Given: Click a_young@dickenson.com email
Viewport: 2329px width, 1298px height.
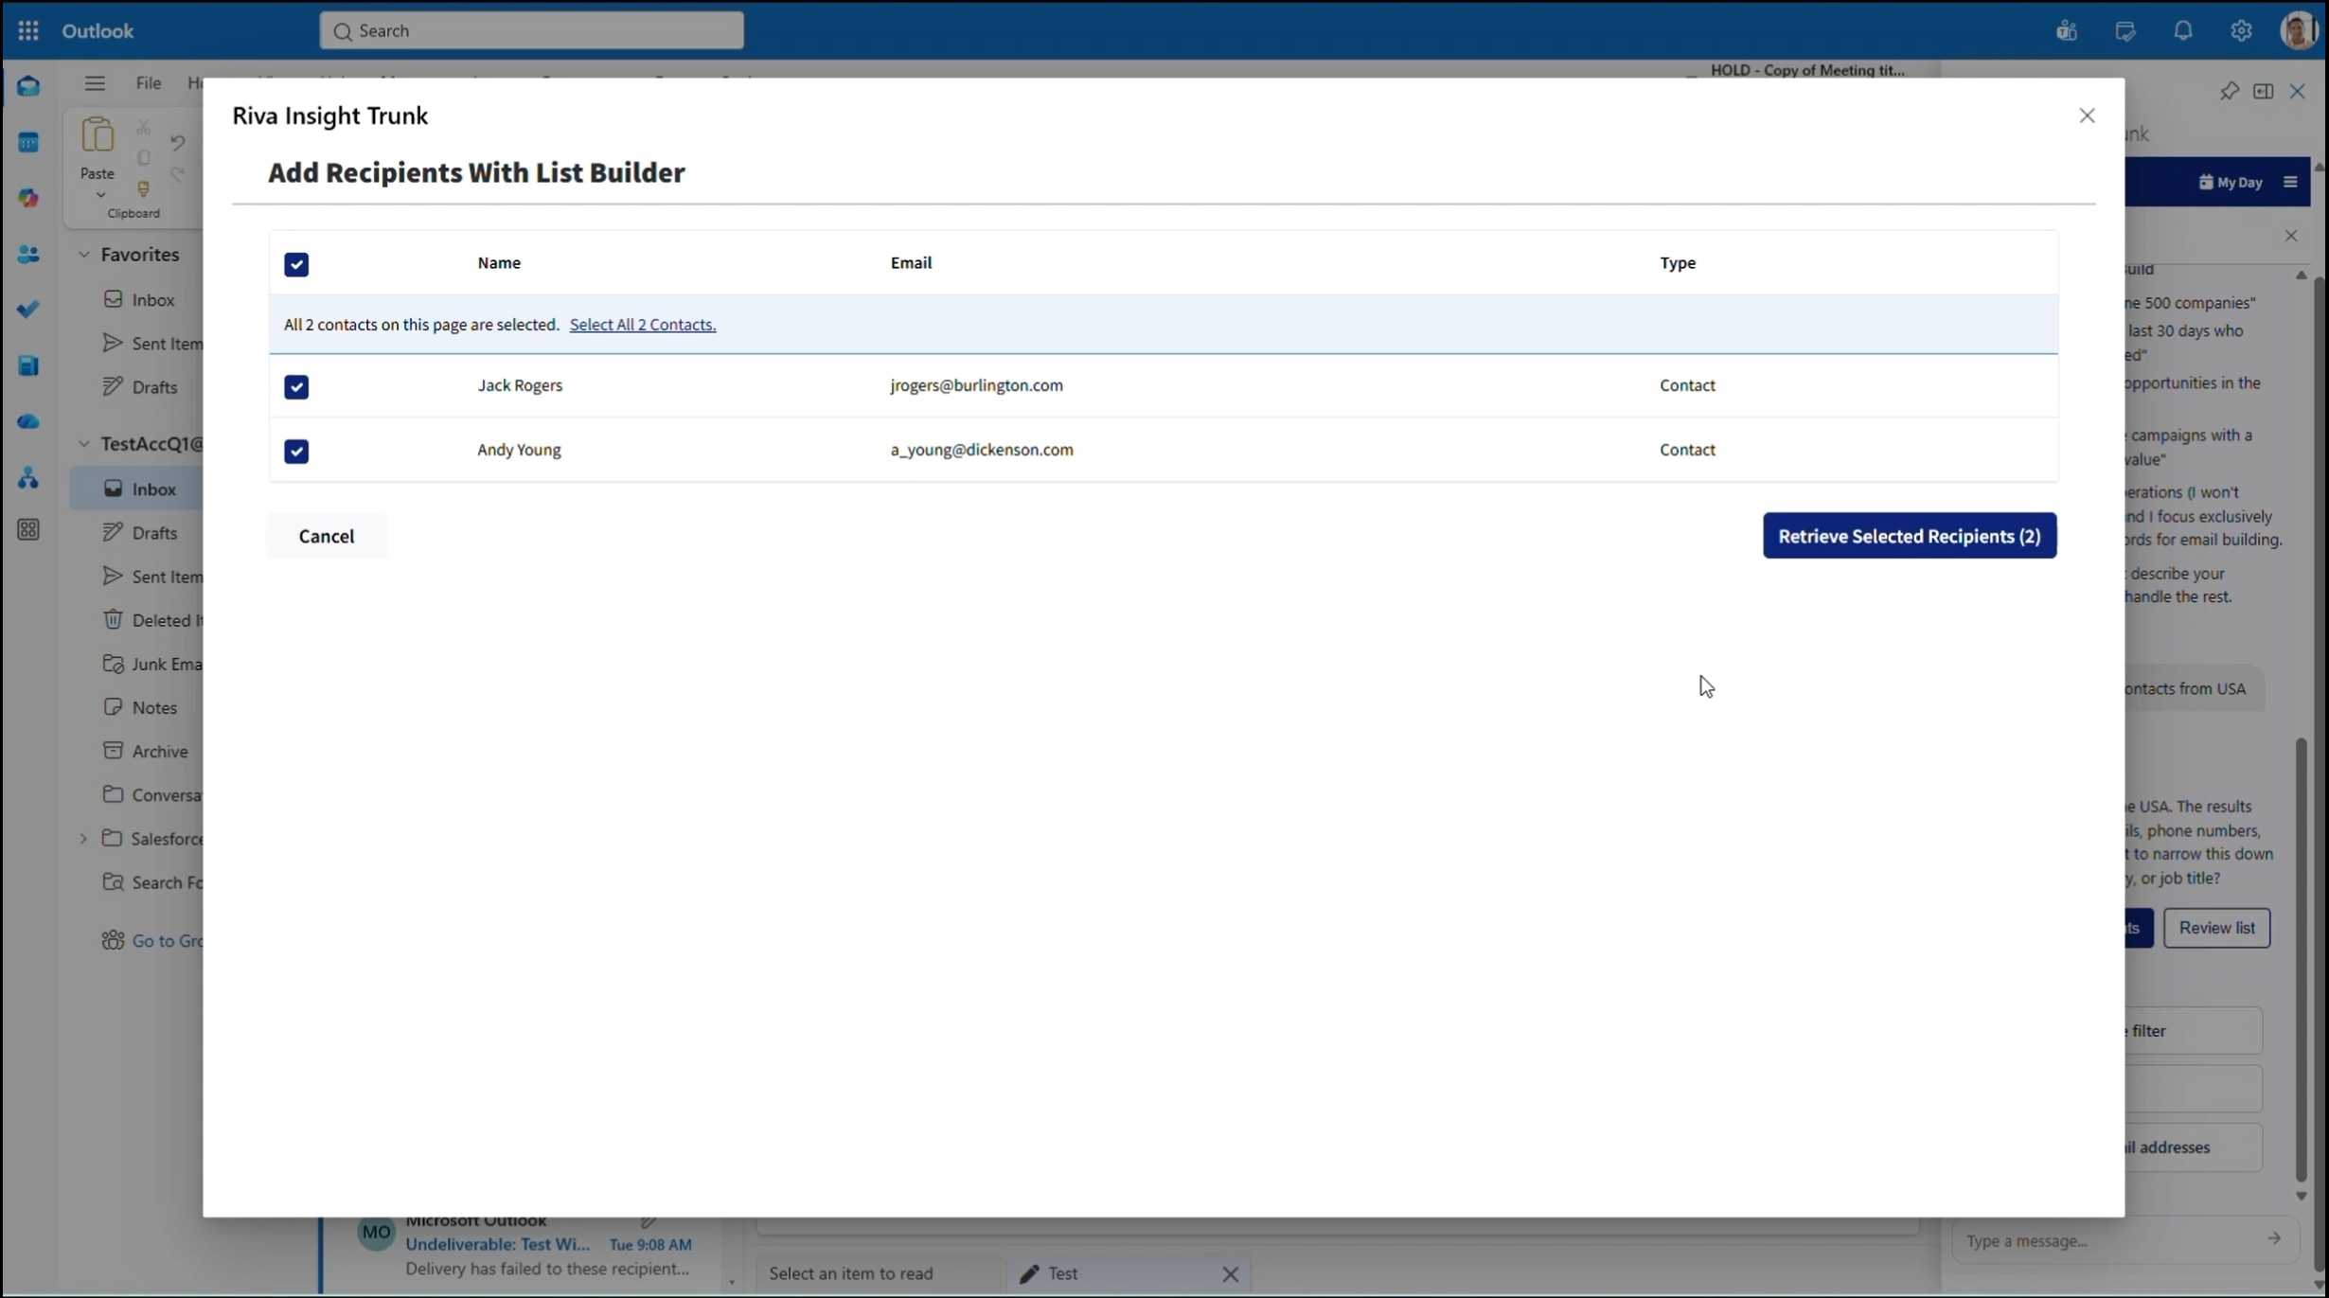Looking at the screenshot, I should click(982, 450).
